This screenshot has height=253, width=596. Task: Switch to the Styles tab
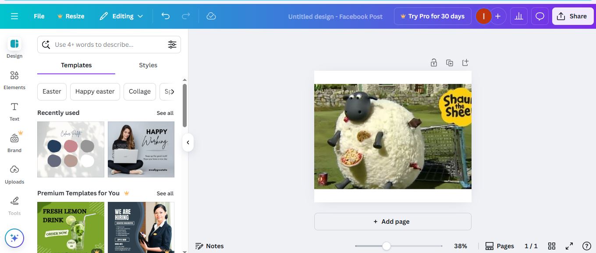point(148,65)
